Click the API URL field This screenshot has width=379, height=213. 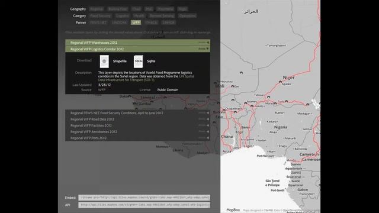pyautogui.click(x=144, y=205)
